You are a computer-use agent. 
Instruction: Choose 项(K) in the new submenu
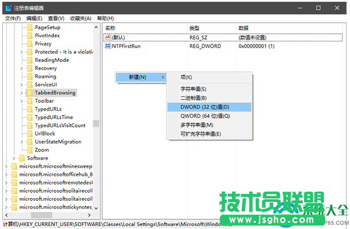pyautogui.click(x=209, y=77)
